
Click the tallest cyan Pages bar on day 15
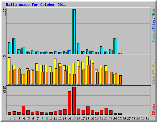click(x=75, y=32)
